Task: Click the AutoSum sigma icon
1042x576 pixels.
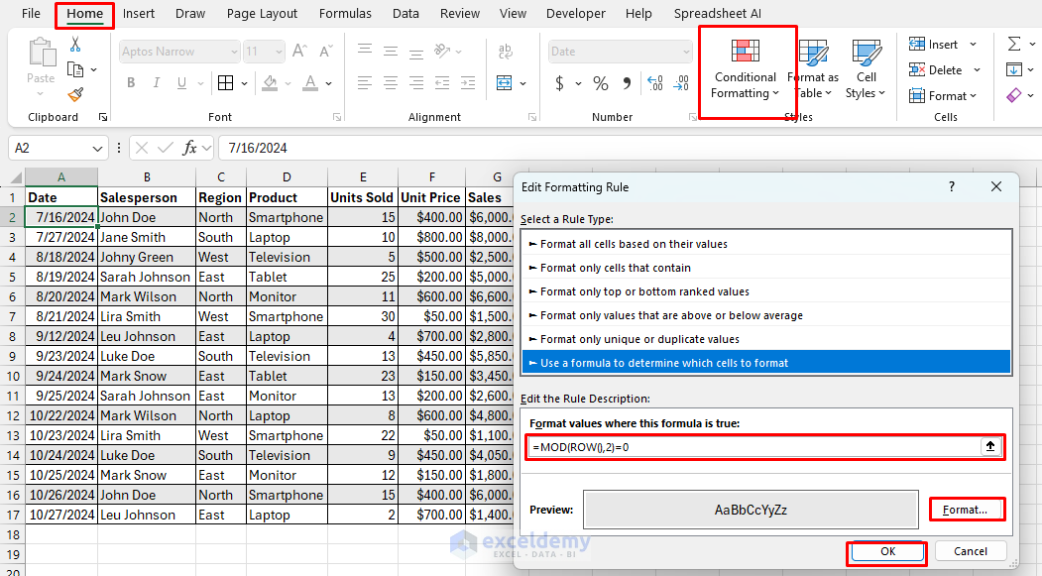Action: point(1014,45)
